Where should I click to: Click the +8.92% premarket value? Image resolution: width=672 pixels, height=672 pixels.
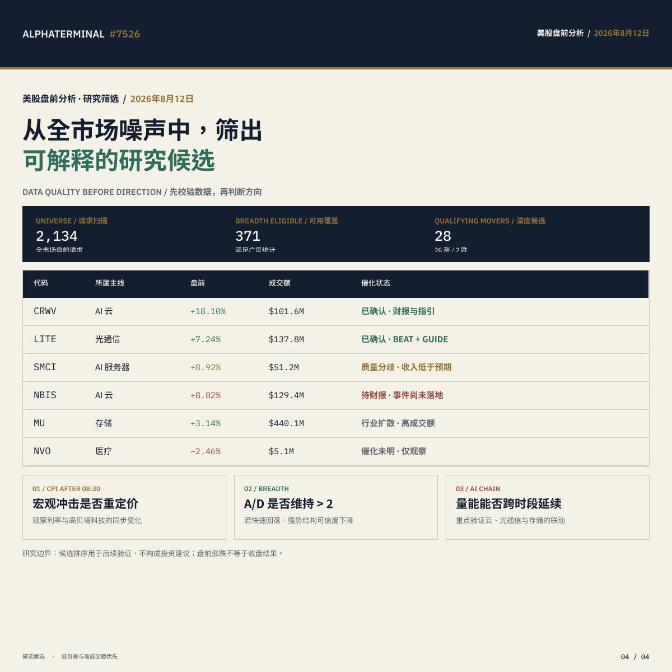pos(206,367)
